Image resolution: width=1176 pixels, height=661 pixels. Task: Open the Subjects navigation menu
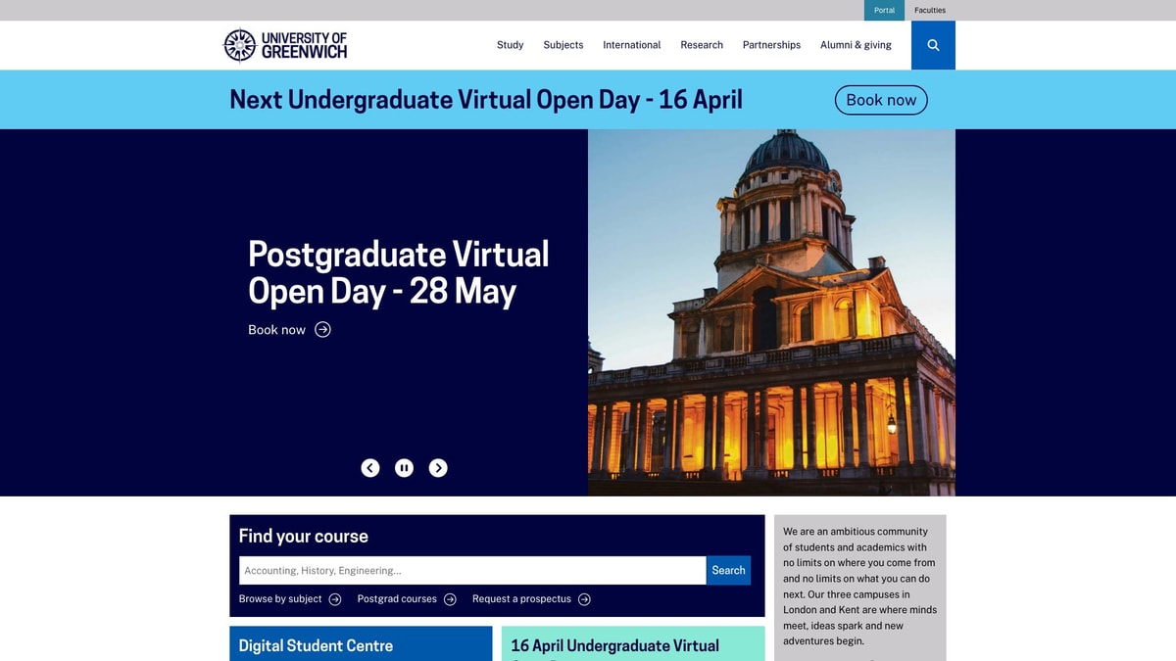click(563, 45)
